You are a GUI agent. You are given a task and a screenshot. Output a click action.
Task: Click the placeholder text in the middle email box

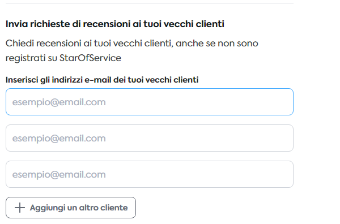59,138
